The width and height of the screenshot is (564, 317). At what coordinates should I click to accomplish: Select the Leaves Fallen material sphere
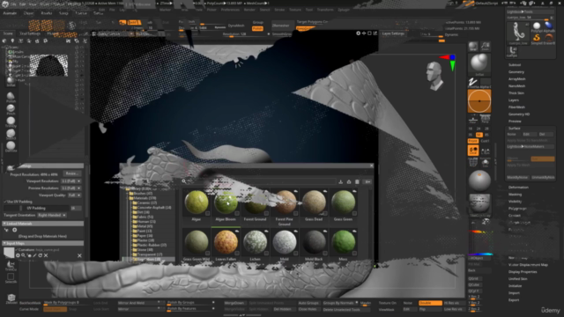226,242
